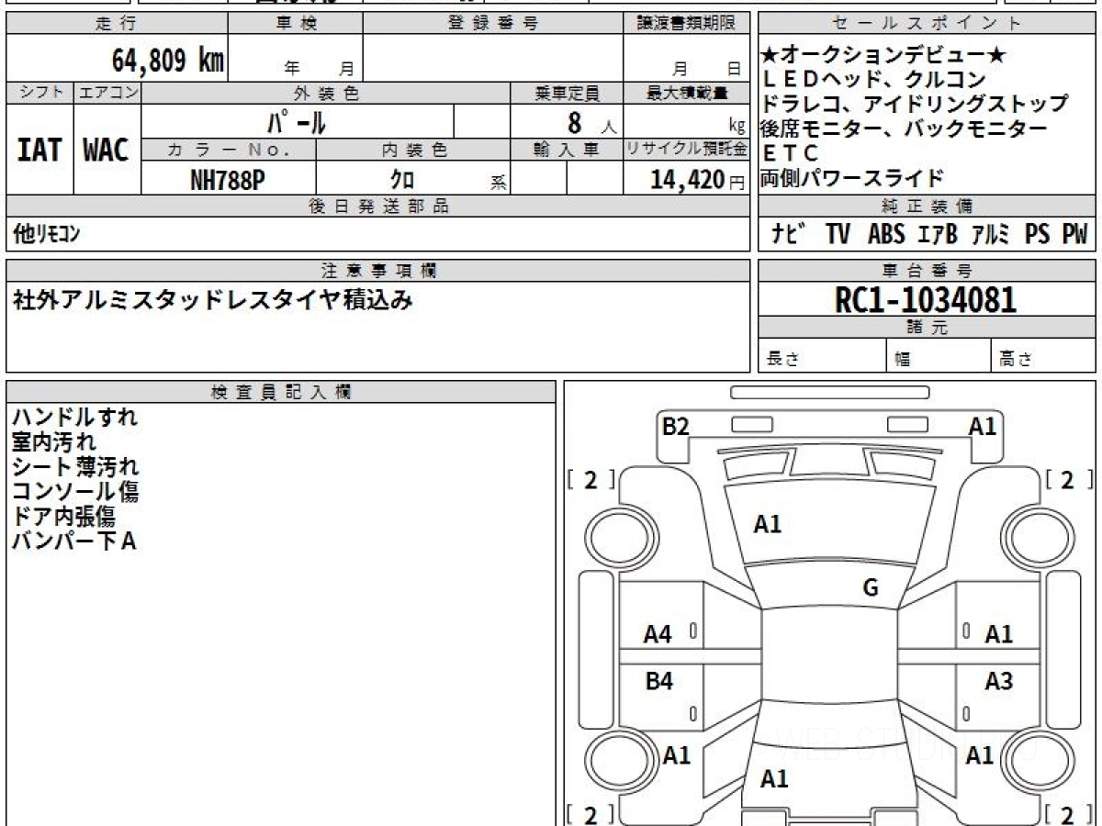Click the "諸元" header

pyautogui.click(x=928, y=328)
